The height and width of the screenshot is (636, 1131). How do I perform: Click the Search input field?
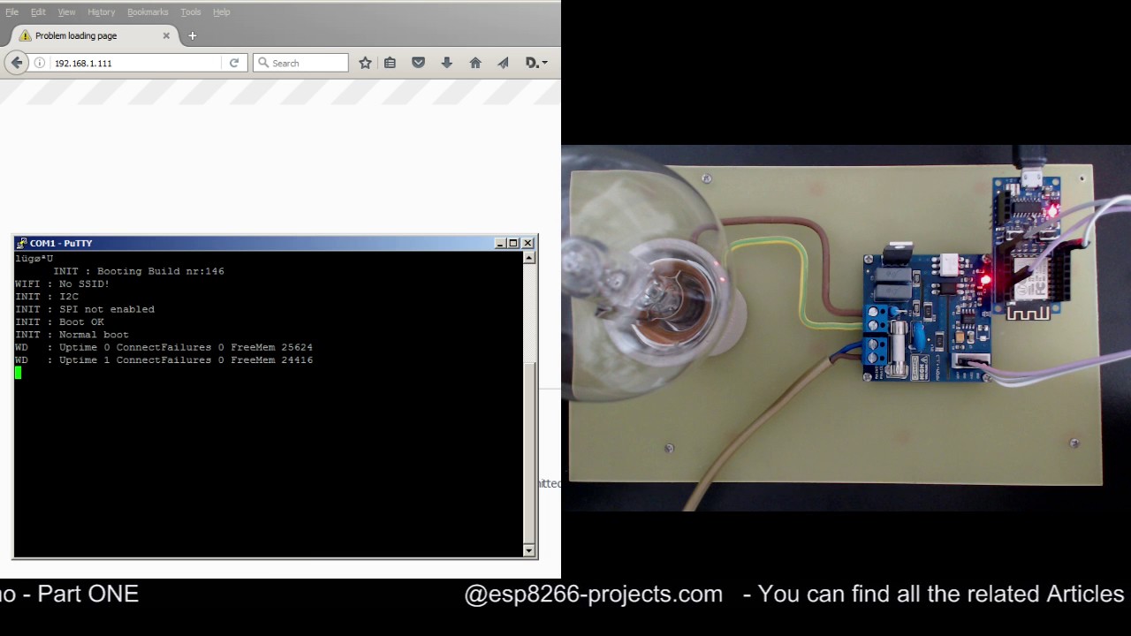tap(300, 63)
